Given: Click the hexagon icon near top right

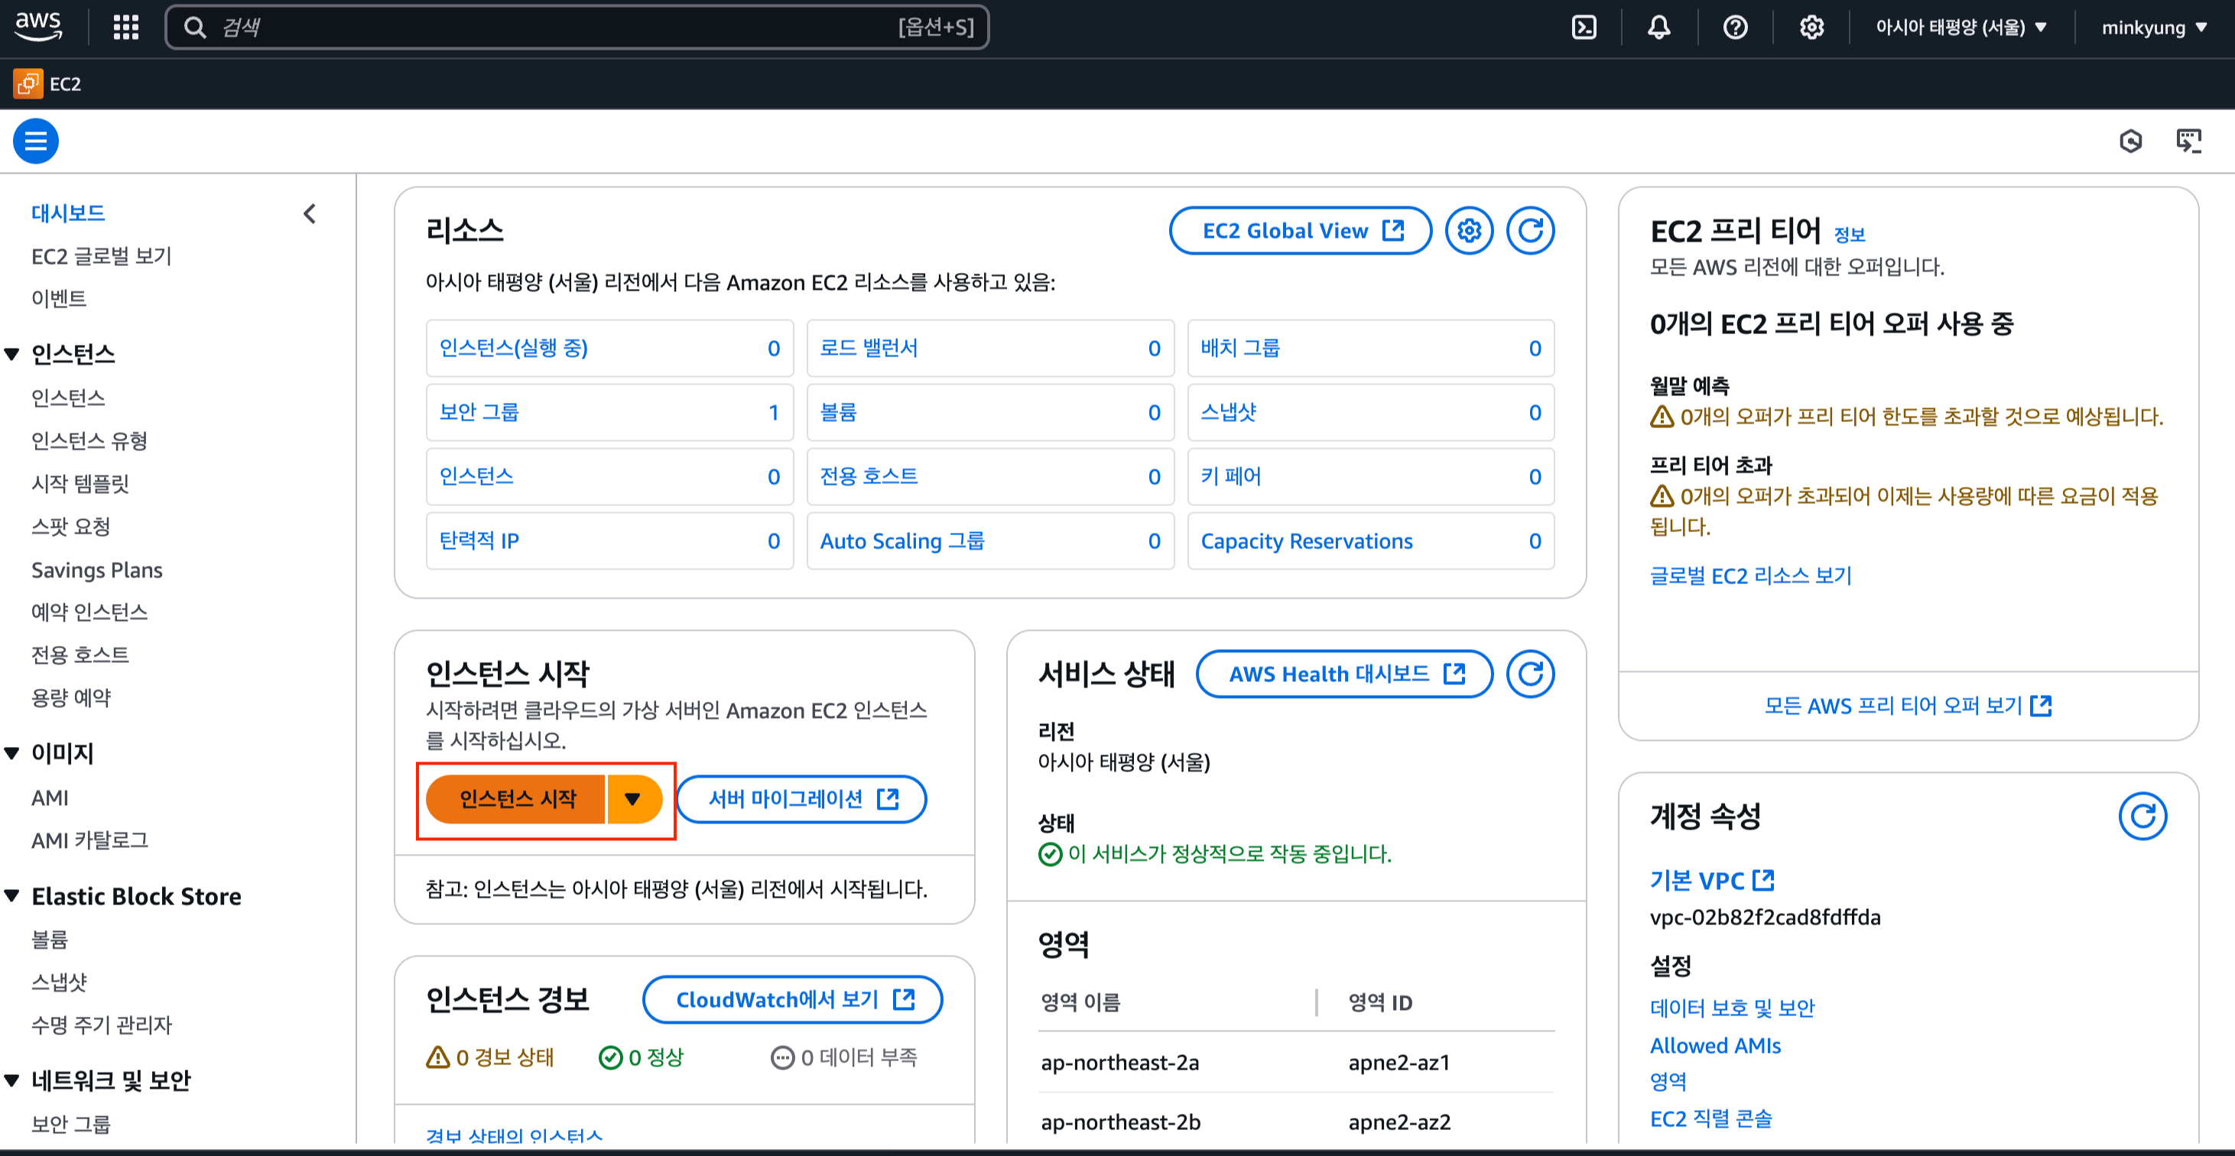Looking at the screenshot, I should 2131,141.
